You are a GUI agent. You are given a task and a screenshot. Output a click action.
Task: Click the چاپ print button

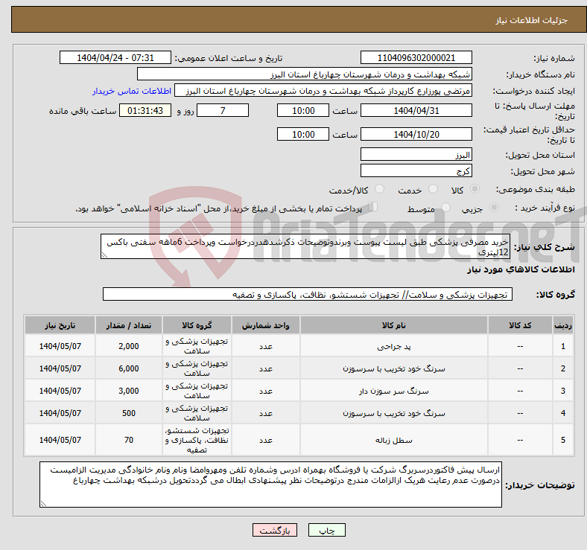(x=327, y=530)
